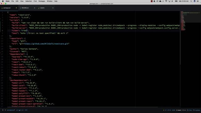Click the "license" key with MIT

coord(14,51)
